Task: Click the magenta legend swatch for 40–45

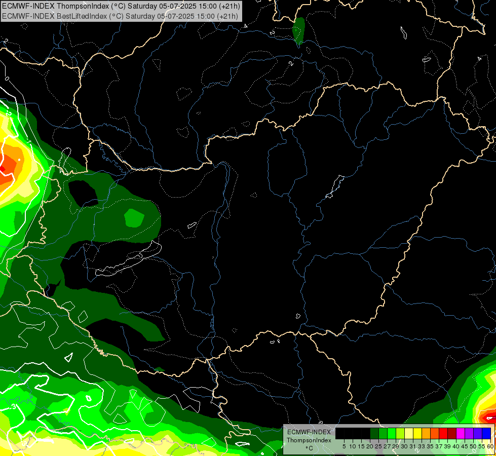Action: click(x=461, y=433)
